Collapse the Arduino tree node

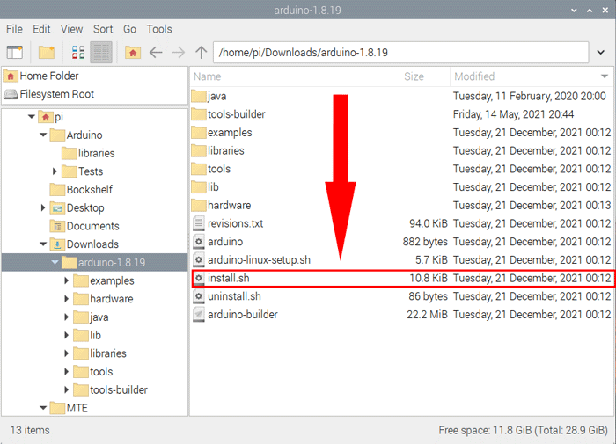point(43,135)
